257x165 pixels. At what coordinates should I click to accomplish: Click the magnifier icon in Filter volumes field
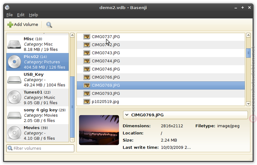[10, 148]
